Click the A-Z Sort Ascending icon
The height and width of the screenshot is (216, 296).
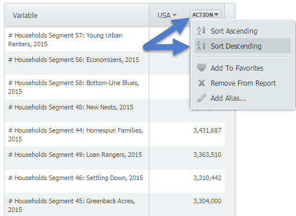(202, 31)
